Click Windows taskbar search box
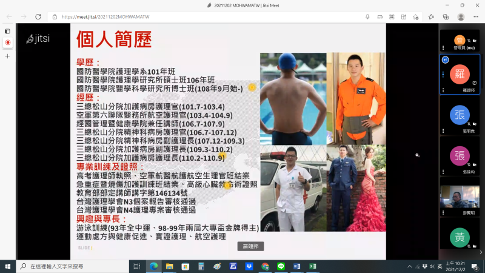This screenshot has height=273, width=485. point(73,266)
